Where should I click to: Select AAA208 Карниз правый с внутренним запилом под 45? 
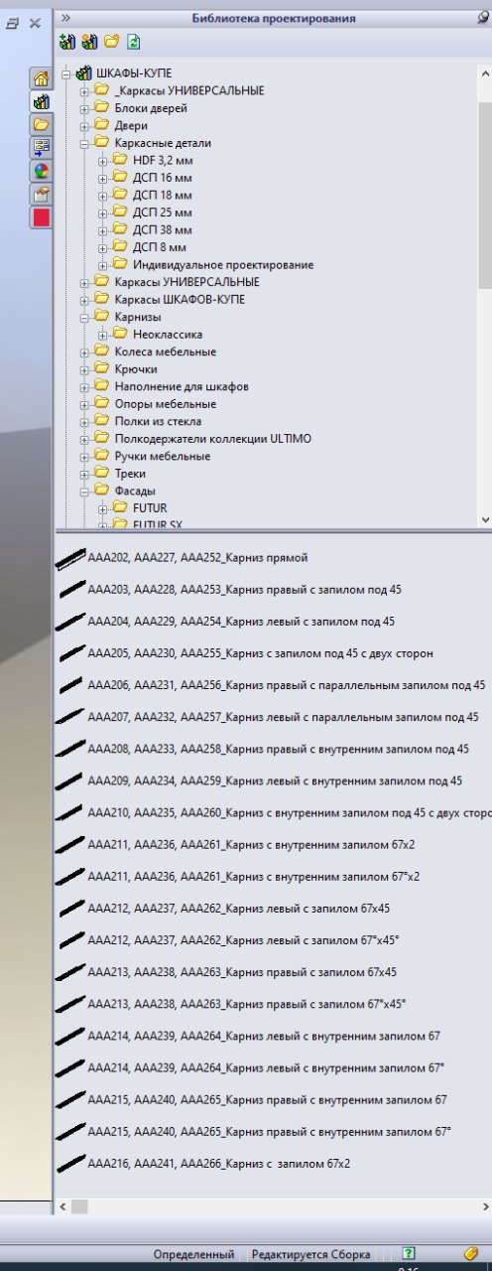coord(279,749)
